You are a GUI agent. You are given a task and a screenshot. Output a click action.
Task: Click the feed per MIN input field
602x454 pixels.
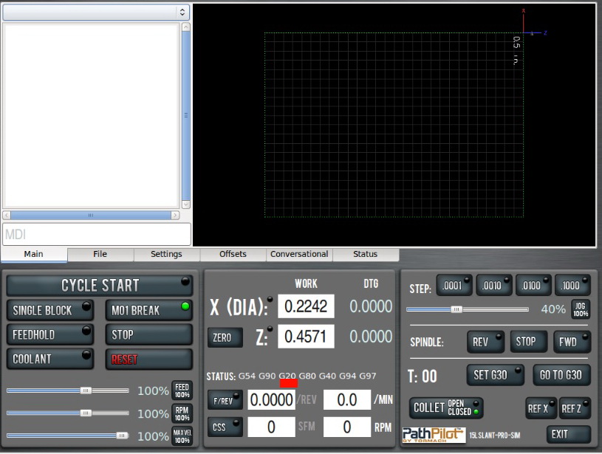pos(347,400)
